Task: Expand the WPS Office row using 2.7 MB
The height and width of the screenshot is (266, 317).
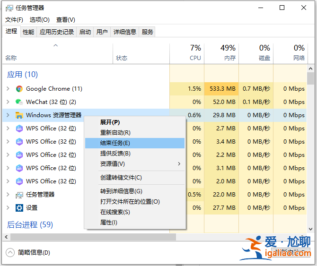Action: coord(8,128)
